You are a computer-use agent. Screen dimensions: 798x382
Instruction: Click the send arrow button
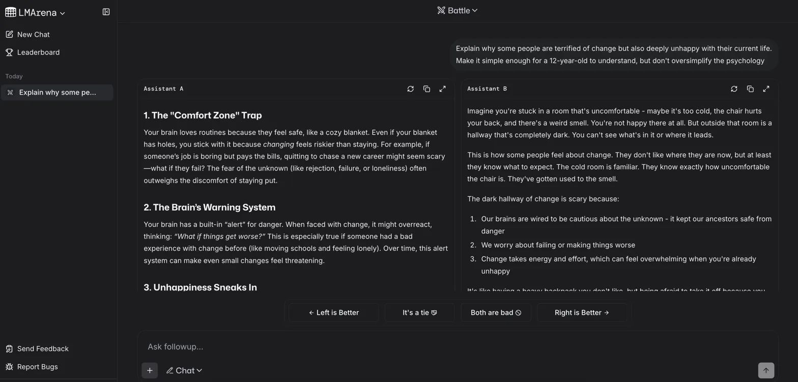click(766, 370)
